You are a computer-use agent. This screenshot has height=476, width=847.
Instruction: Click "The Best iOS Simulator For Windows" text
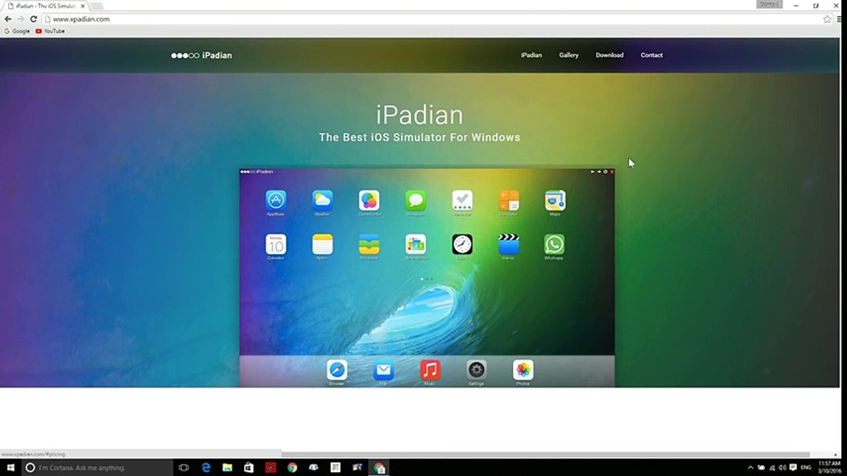[420, 138]
